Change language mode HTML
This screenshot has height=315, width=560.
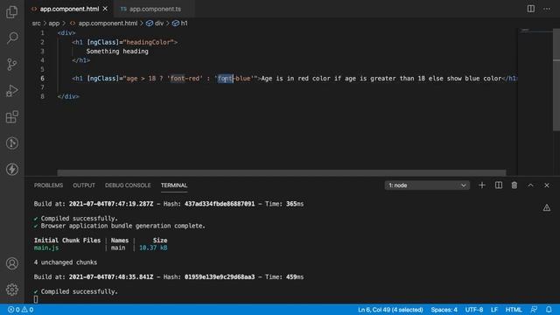[x=514, y=310]
